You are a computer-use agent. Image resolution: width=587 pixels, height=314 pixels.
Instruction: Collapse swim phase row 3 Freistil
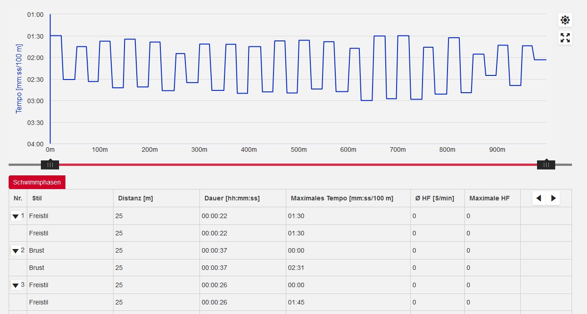(15, 285)
